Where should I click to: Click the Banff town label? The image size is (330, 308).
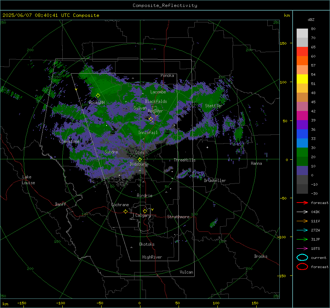click(60, 204)
